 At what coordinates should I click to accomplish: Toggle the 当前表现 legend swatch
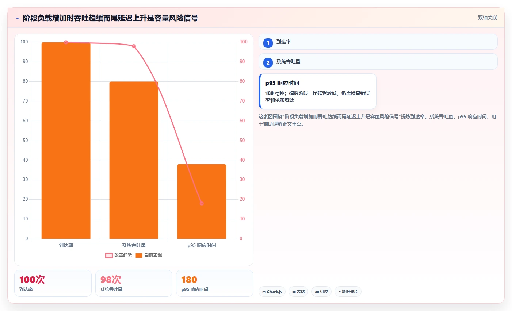click(139, 255)
